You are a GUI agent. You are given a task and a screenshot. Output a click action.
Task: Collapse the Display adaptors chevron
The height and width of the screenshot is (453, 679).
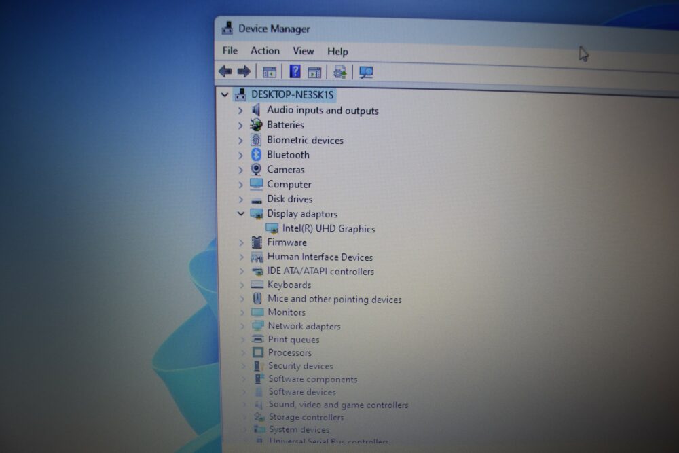coord(241,213)
